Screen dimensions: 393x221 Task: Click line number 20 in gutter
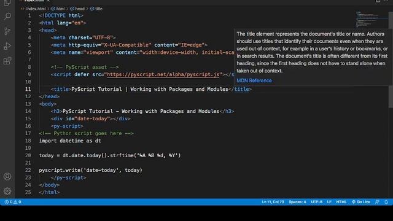(28, 155)
